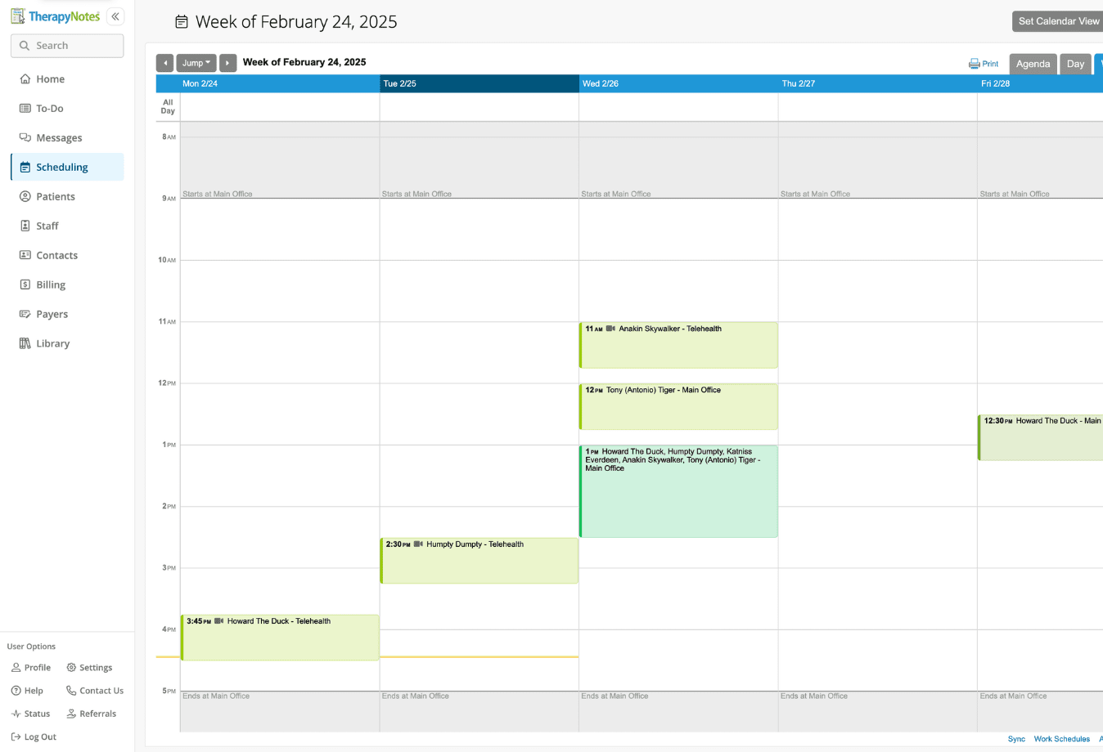Open the 1 PM group appointment
Screen dimensions: 1103x752
pos(678,499)
